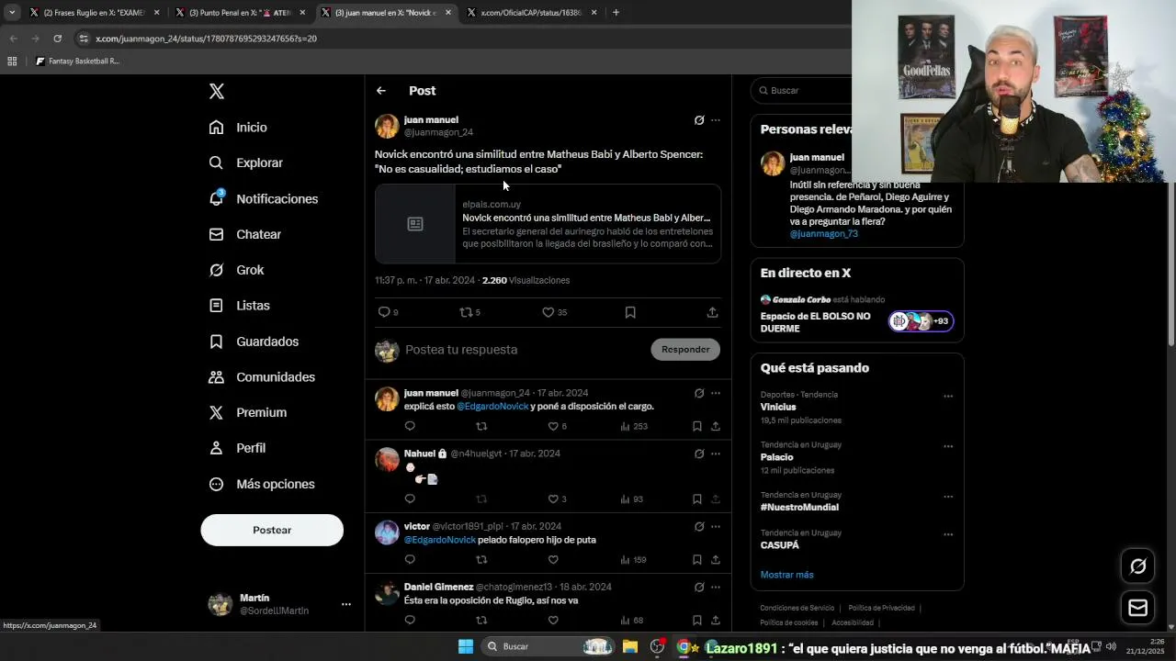Open File Explorer from taskbar
This screenshot has height=661, width=1176.
(x=630, y=646)
